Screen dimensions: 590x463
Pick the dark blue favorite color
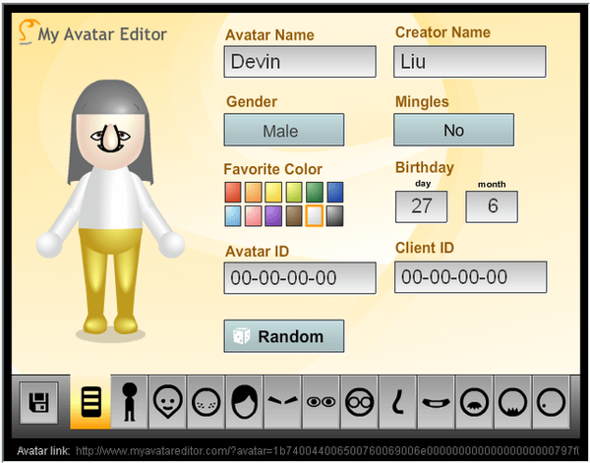tap(335, 193)
